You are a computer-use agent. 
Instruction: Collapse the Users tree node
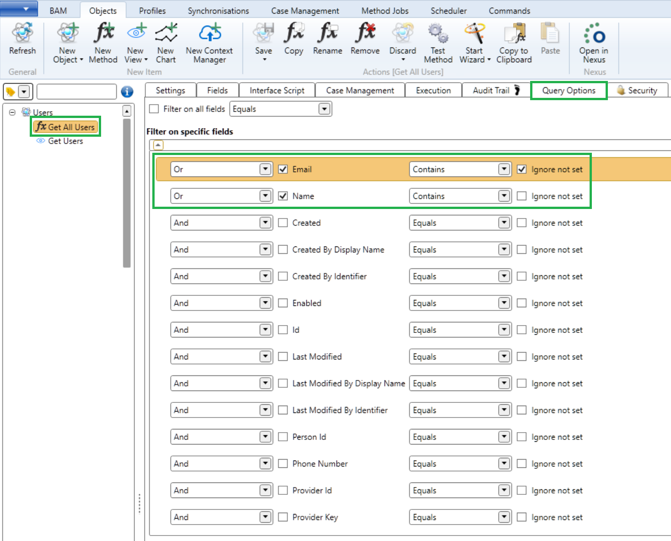pyautogui.click(x=12, y=112)
